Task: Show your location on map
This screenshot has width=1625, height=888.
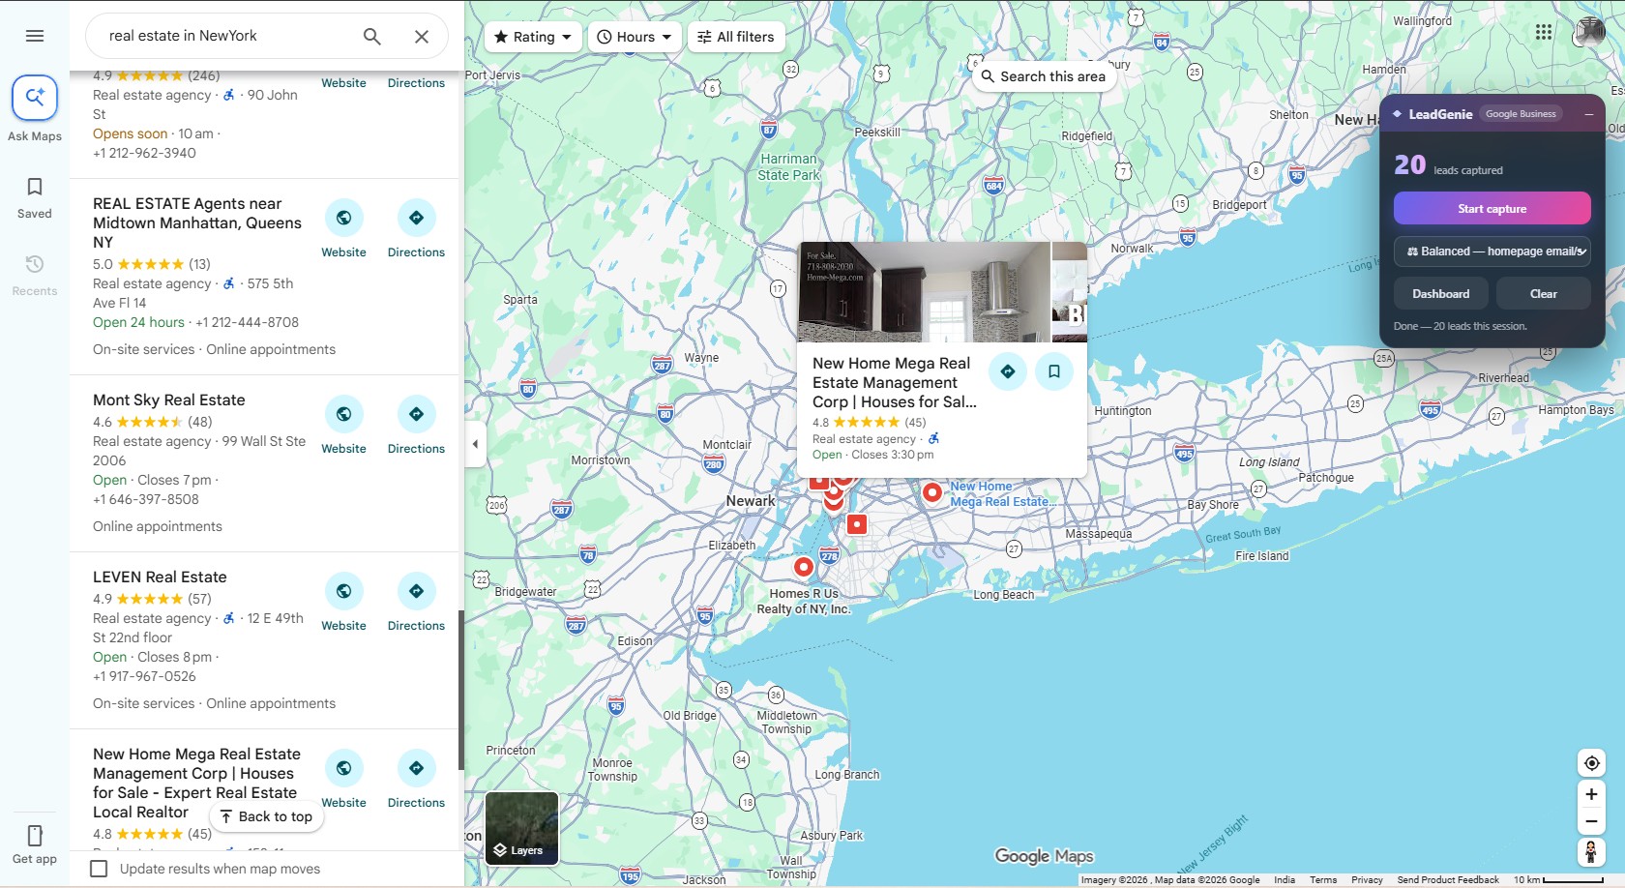Action: click(1591, 763)
